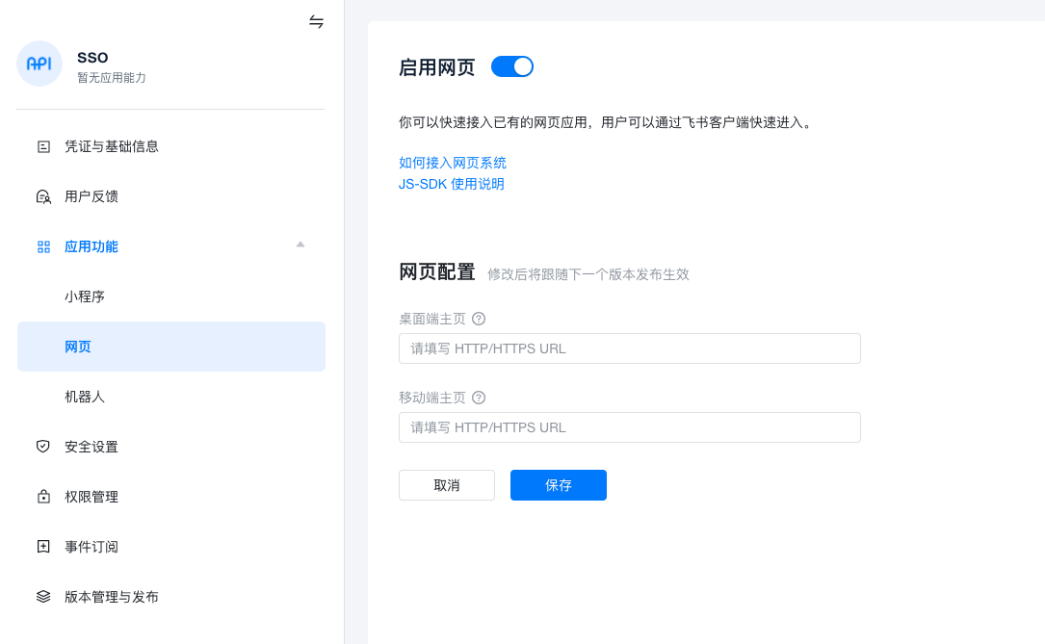The width and height of the screenshot is (1045, 644).
Task: Open the 小程序 menu item
Action: tap(85, 296)
